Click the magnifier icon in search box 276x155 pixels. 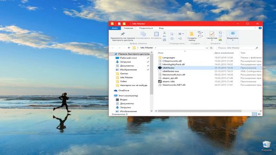coord(257,48)
